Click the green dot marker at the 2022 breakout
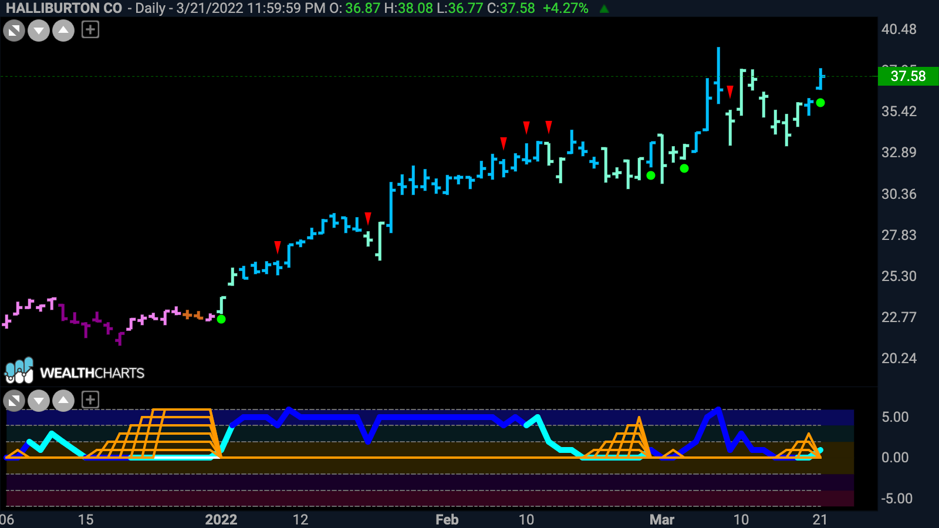The image size is (939, 528). click(221, 319)
